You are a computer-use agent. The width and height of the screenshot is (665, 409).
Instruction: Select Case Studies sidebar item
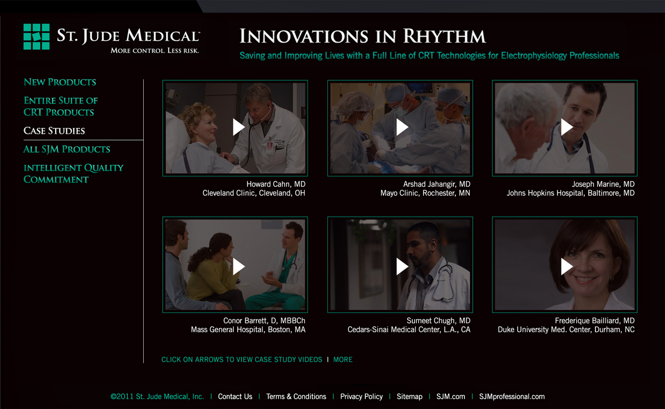click(54, 131)
